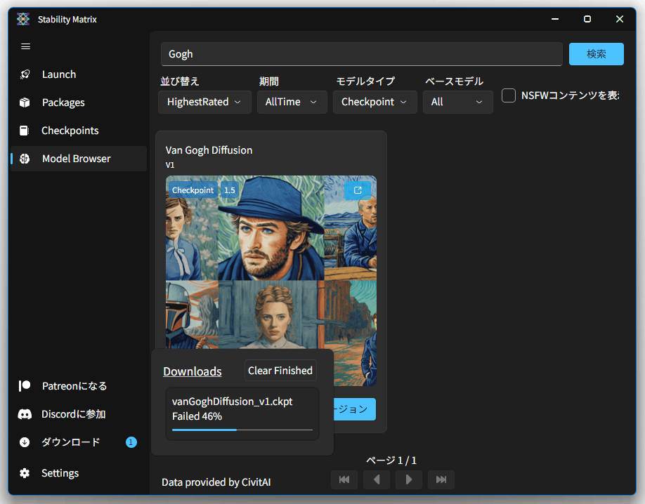The height and width of the screenshot is (504, 645).
Task: Toggle the hamburger navigation menu
Action: pyautogui.click(x=25, y=46)
